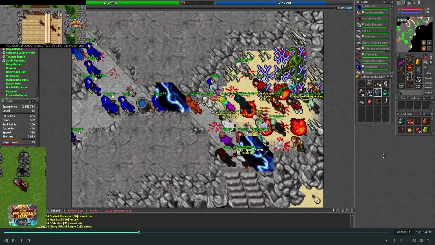Click the Center minimap button

pyautogui.click(x=402, y=20)
